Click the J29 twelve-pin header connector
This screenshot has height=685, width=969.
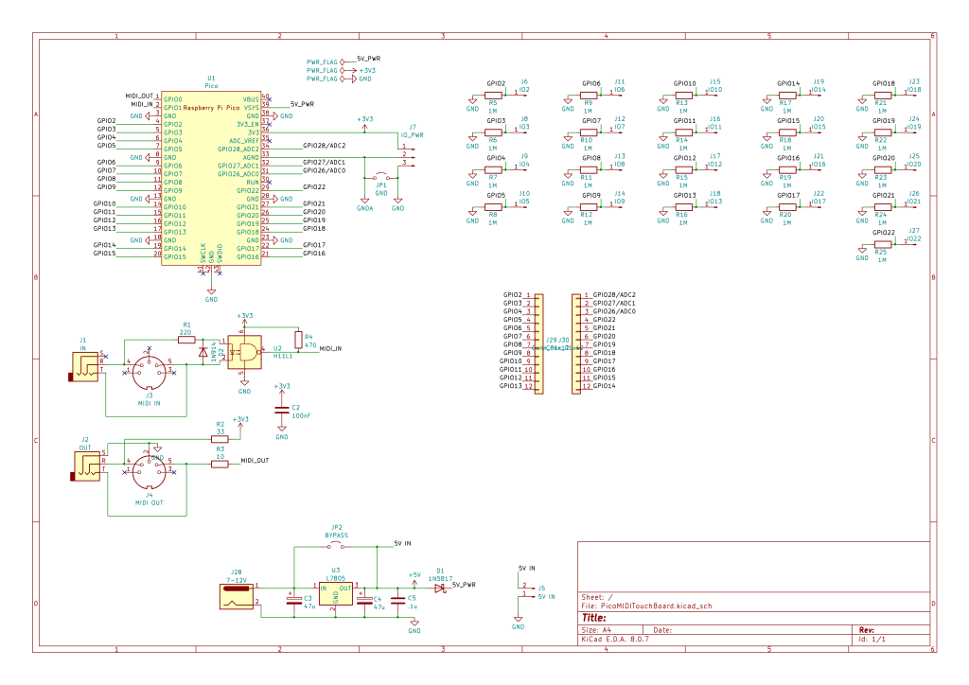539,342
